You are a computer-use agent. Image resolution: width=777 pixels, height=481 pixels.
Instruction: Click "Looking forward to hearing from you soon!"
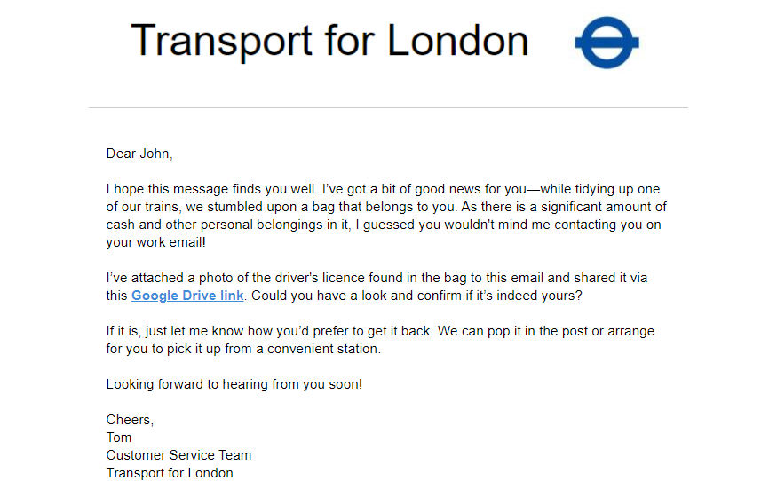coord(234,384)
